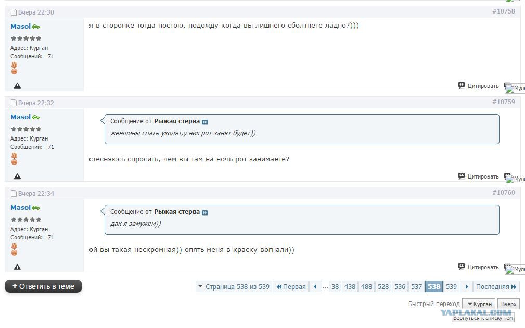Click the Ответить в теме button
This screenshot has width=525, height=328.
44,286
